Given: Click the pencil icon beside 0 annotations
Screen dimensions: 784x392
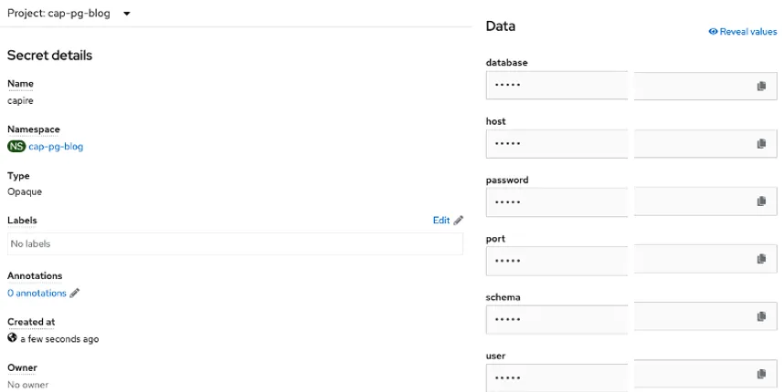Looking at the screenshot, I should [x=75, y=294].
